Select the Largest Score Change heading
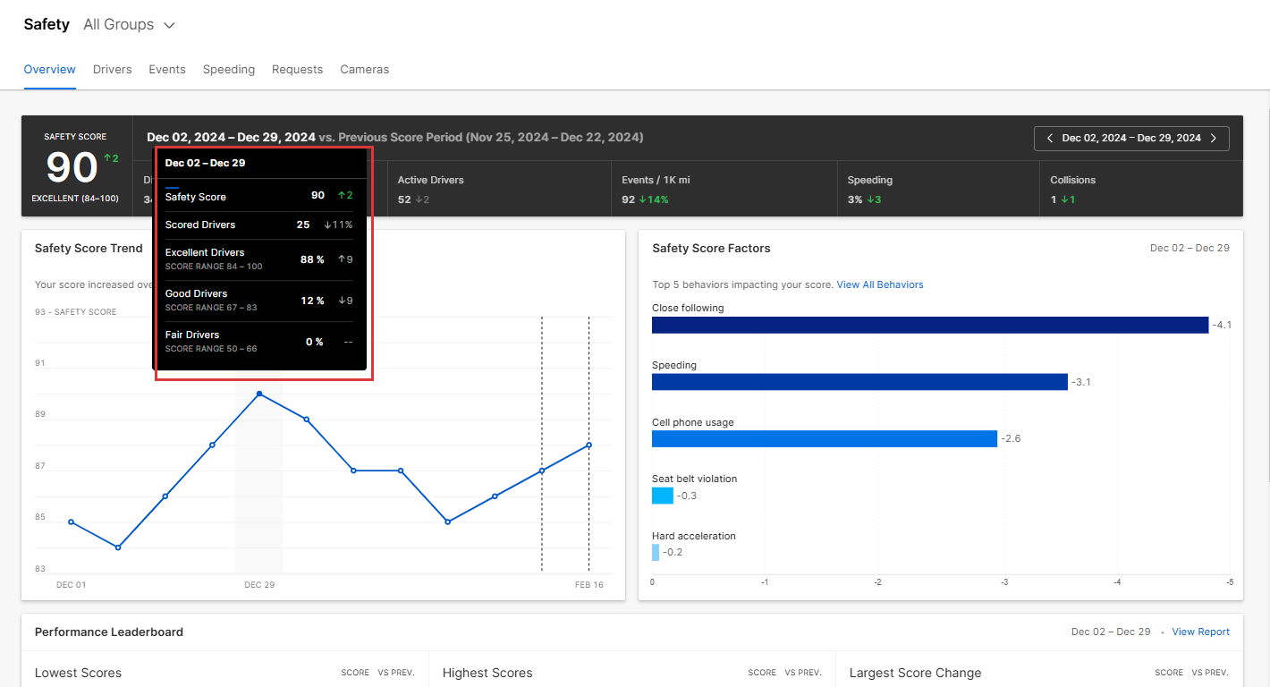The image size is (1270, 687). (915, 673)
